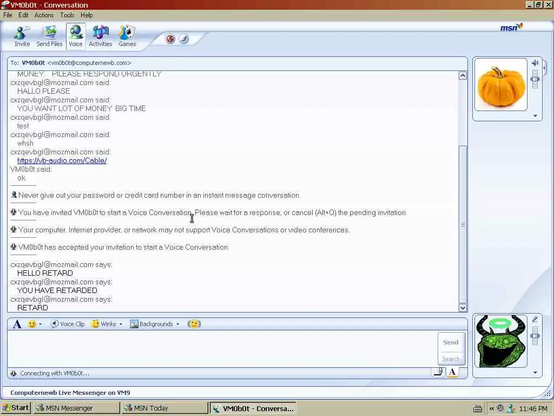Click the conversation scrollbar thumb

(x=463, y=224)
